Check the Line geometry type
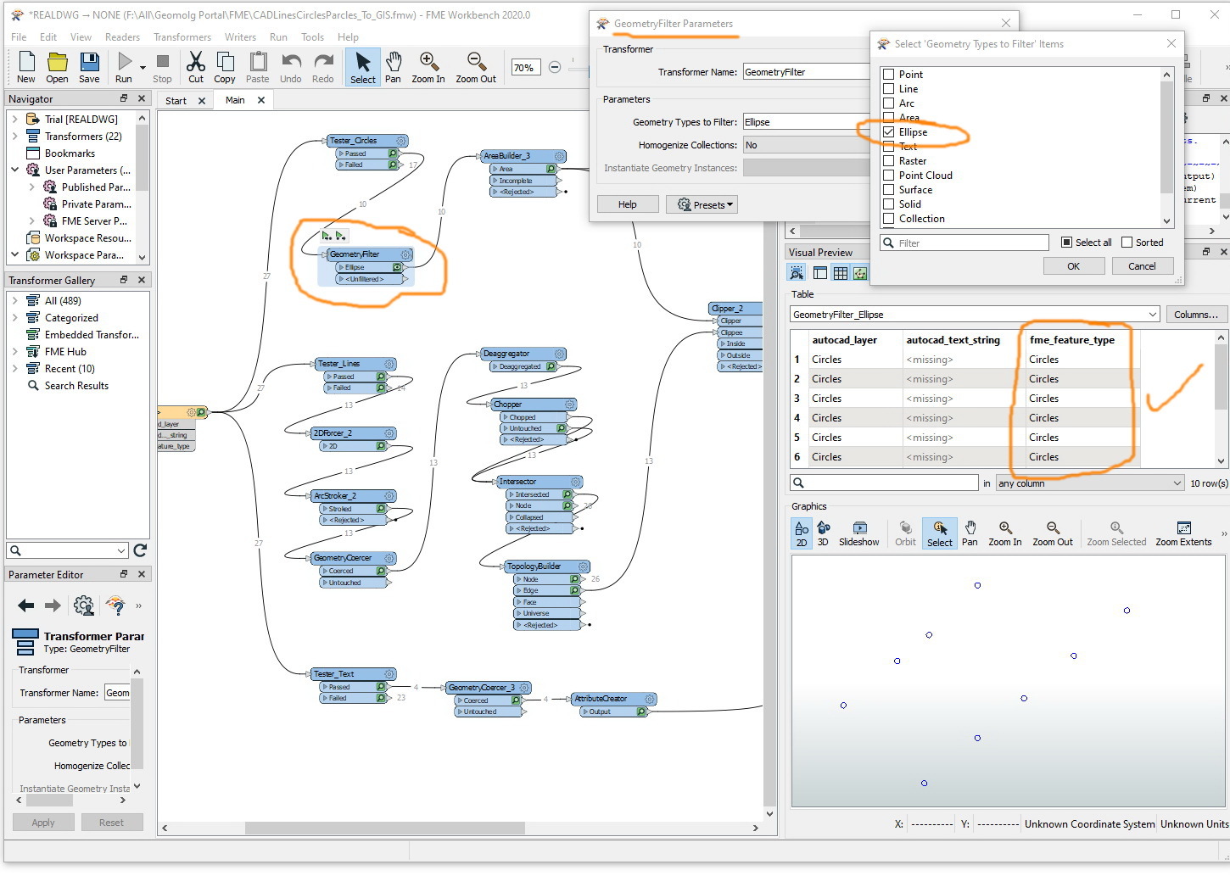This screenshot has width=1230, height=876. [x=889, y=89]
